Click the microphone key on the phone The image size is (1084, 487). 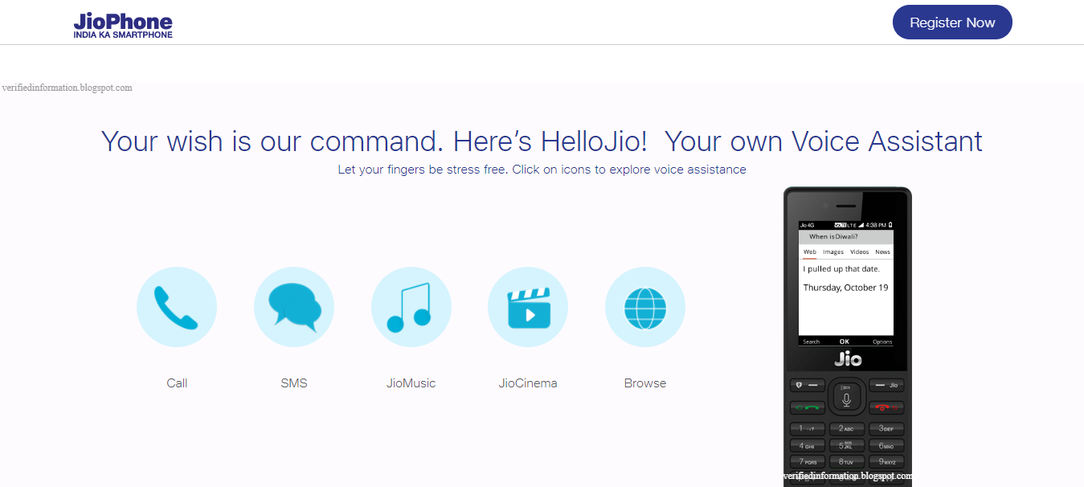tap(846, 398)
